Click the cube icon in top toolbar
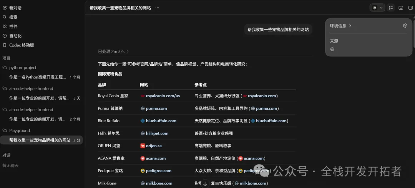The width and height of the screenshot is (415, 188). [375, 8]
